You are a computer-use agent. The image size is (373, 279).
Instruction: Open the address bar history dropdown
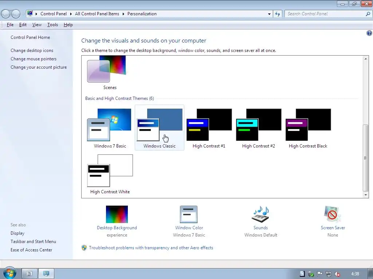tap(269, 14)
